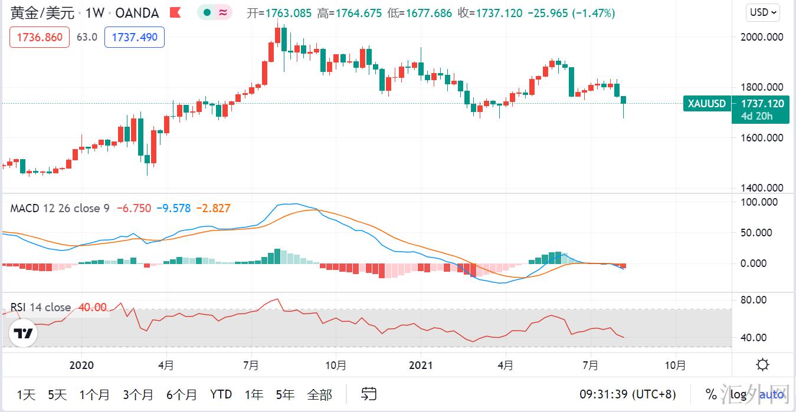The height and width of the screenshot is (412, 796).
Task: Switch to the 全部 time range
Action: coord(319,394)
